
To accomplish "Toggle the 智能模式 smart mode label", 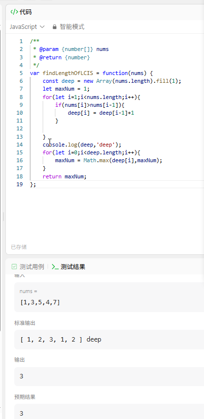I will pyautogui.click(x=72, y=27).
